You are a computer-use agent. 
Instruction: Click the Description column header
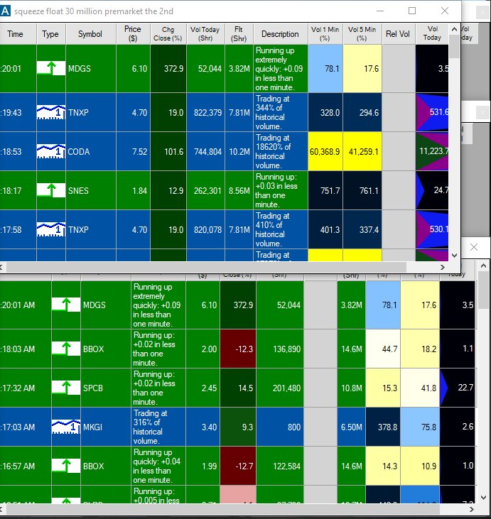tap(281, 34)
